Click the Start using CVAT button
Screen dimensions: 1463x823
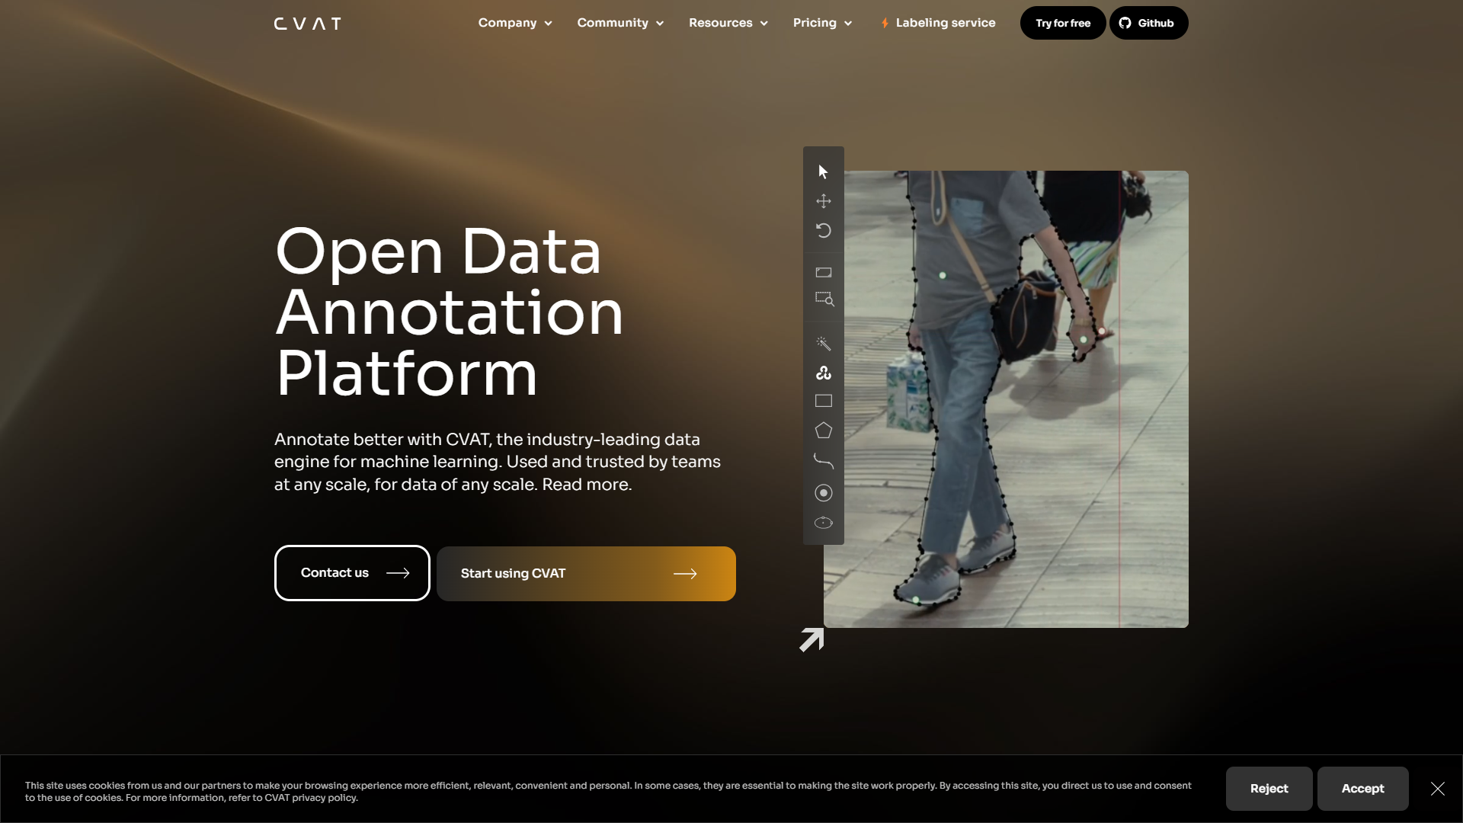coord(586,573)
